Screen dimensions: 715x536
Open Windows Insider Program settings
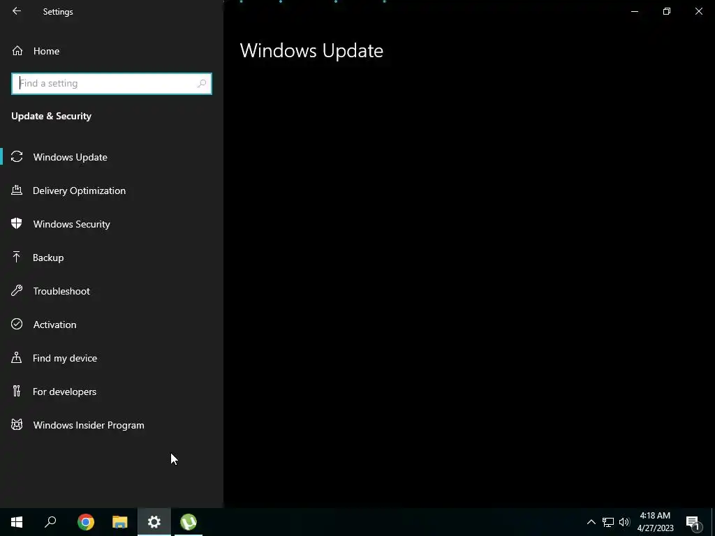coord(112,425)
